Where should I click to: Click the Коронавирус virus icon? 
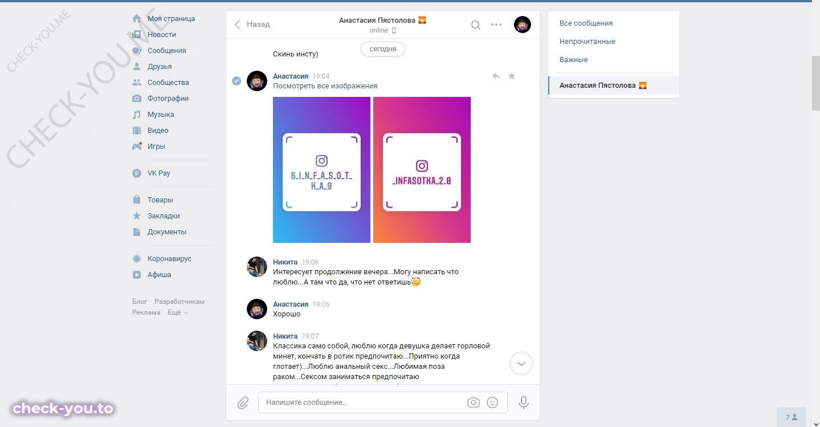[137, 259]
